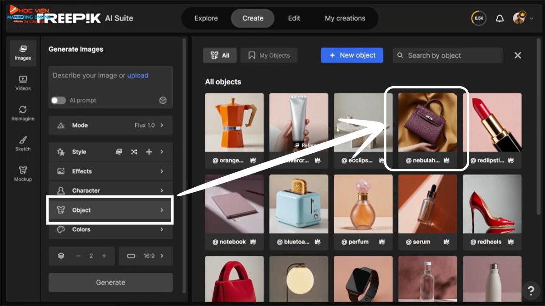Screen dimensions: 545x306
Task: Open the Reimagine tool in sidebar
Action: click(x=23, y=113)
